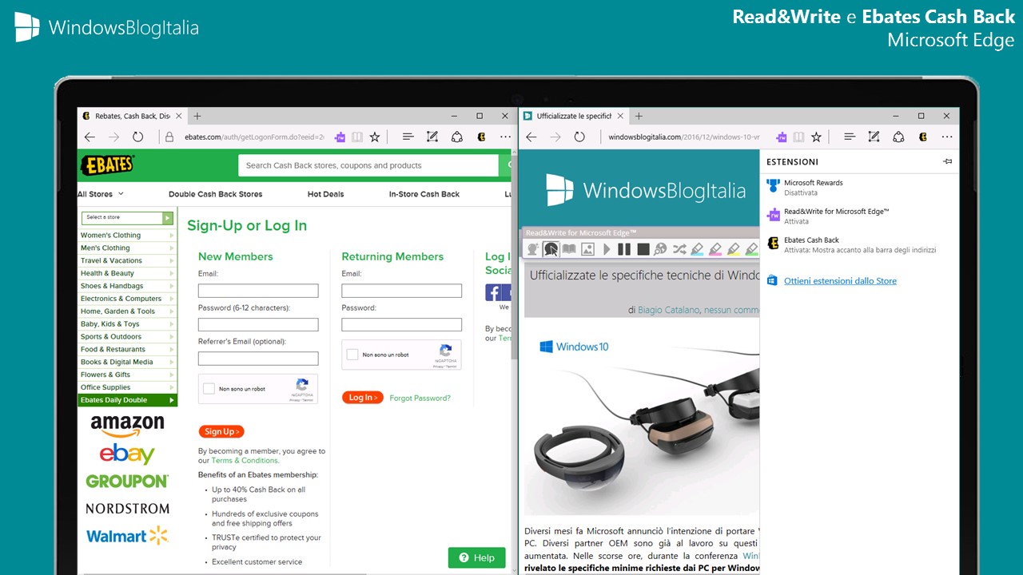
Task: Expand the All Stores menu
Action: tap(101, 194)
